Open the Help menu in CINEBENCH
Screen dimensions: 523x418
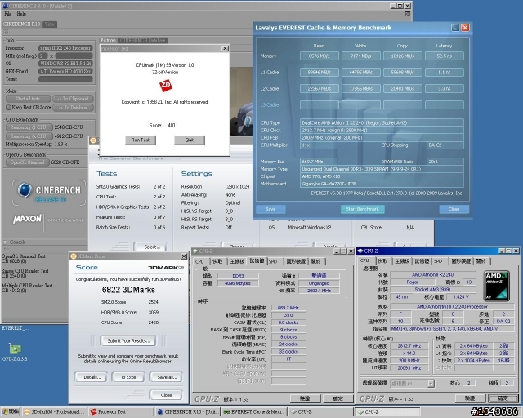pyautogui.click(x=21, y=14)
